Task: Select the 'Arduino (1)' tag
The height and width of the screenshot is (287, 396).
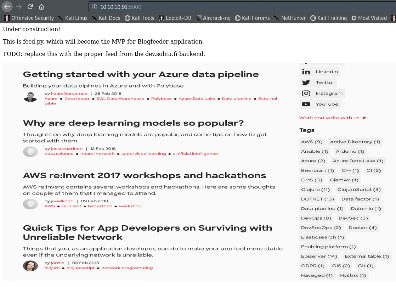Action: click(350, 152)
